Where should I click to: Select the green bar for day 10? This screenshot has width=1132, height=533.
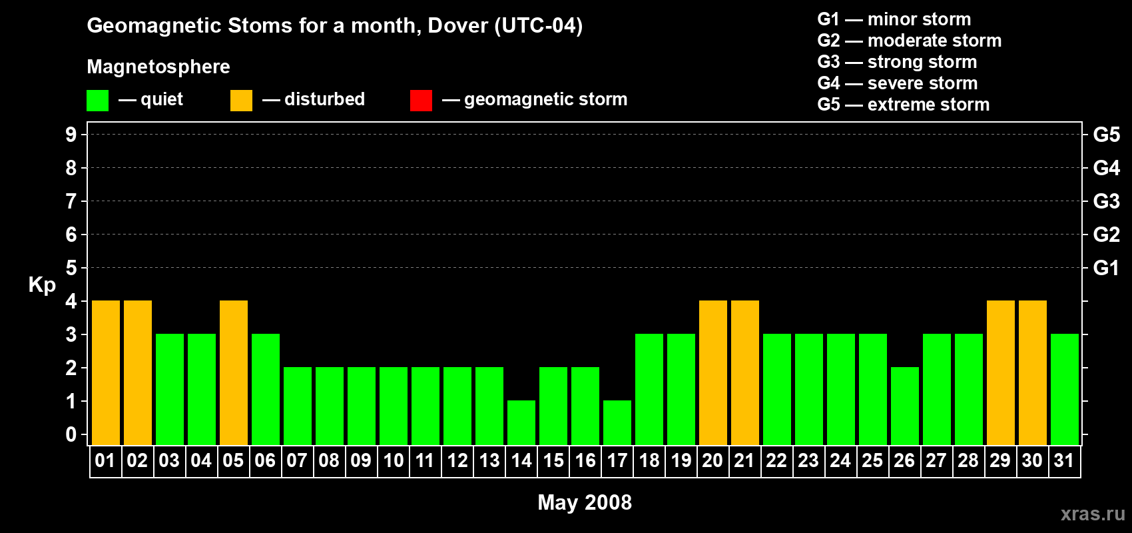(394, 406)
